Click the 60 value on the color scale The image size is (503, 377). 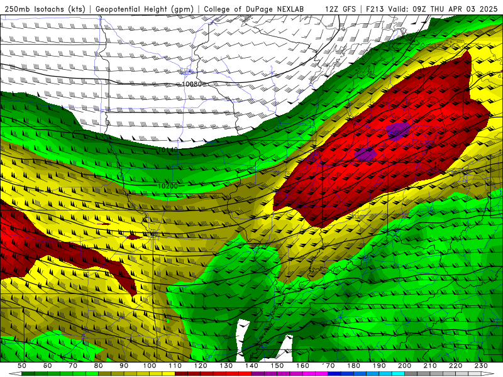point(47,366)
